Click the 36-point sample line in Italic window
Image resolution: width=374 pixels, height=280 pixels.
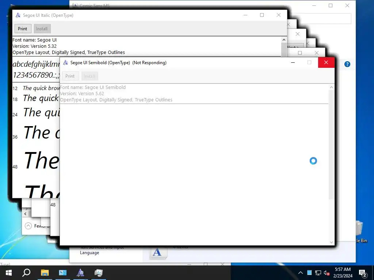pyautogui.click(x=36, y=132)
